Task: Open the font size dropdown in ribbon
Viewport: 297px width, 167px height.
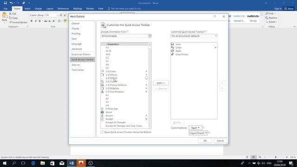Action: pyautogui.click(x=58, y=15)
